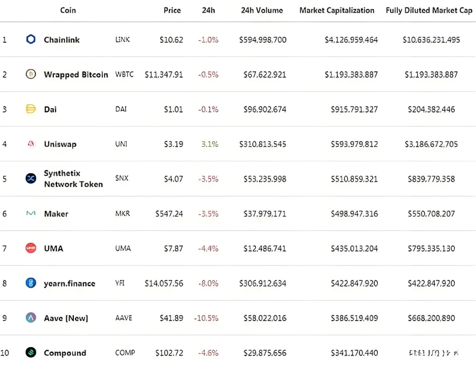This screenshot has width=476, height=367.
Task: Click the YFI ticker symbol
Action: pyautogui.click(x=120, y=283)
